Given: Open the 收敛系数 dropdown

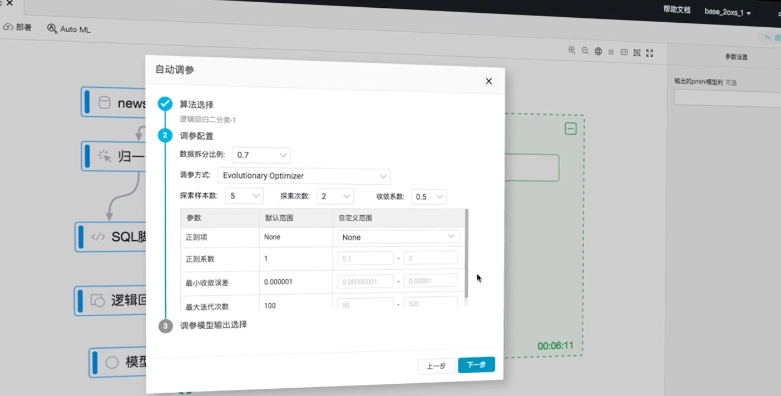Looking at the screenshot, I should [x=428, y=197].
